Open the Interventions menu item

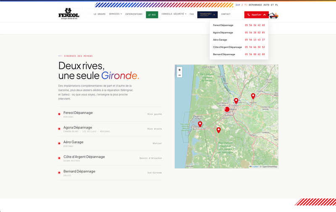coord(134,14)
